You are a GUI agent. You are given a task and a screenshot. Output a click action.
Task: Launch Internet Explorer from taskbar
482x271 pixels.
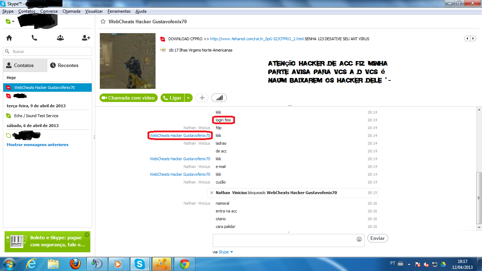tap(31, 264)
